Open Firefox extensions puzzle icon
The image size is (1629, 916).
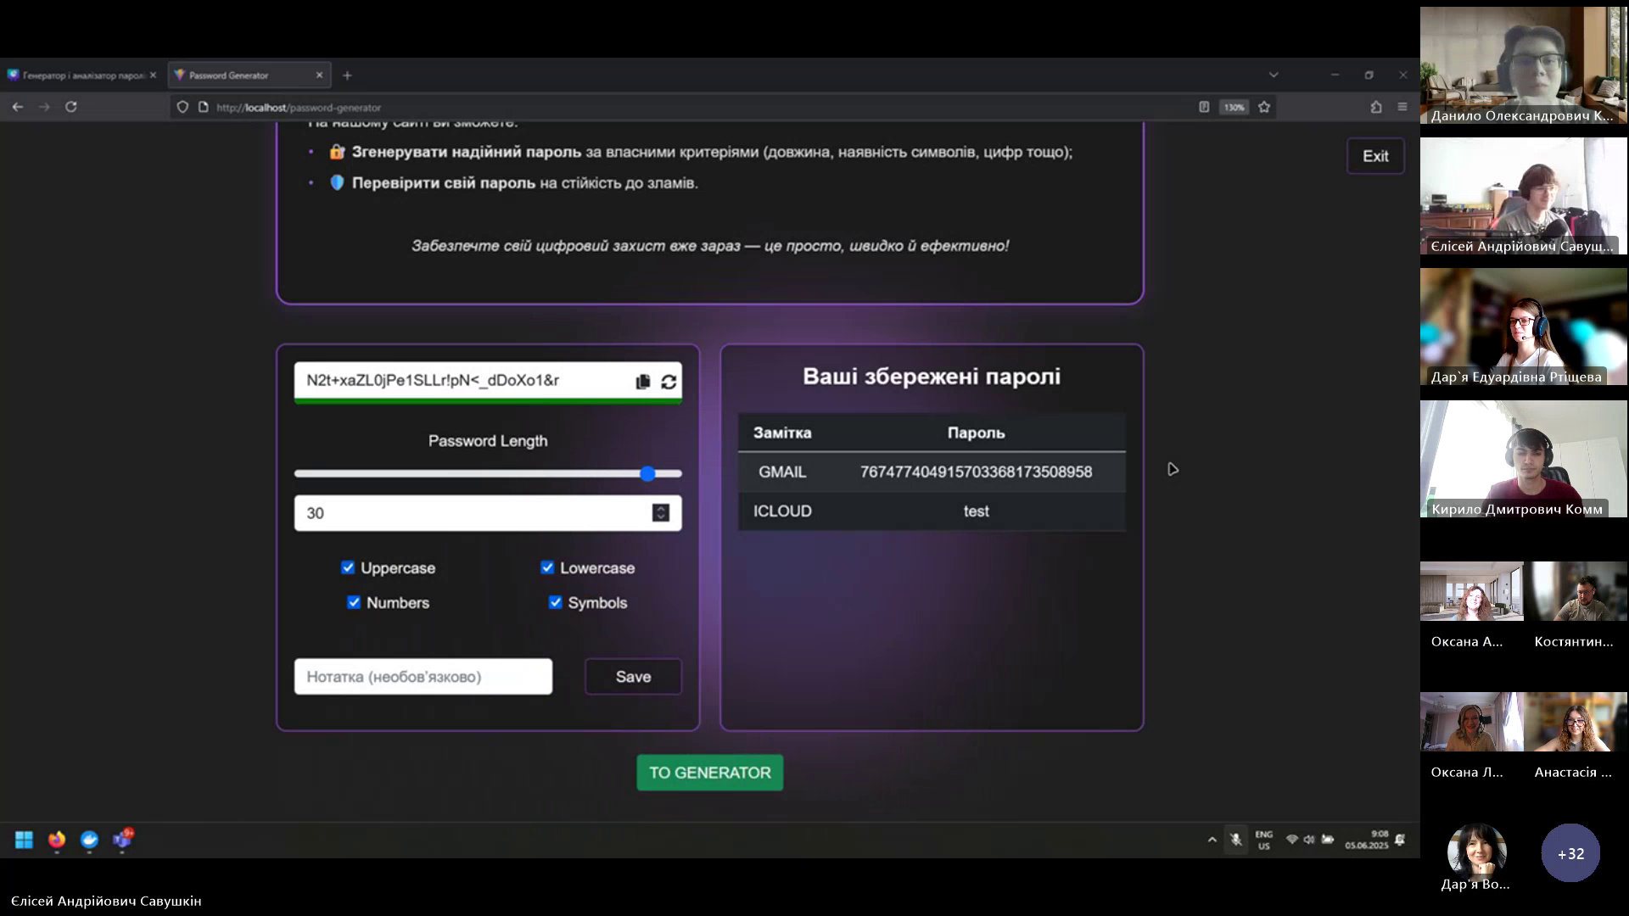pyautogui.click(x=1376, y=107)
